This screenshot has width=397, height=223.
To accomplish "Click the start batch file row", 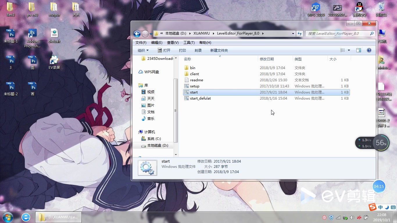I will coord(267,92).
